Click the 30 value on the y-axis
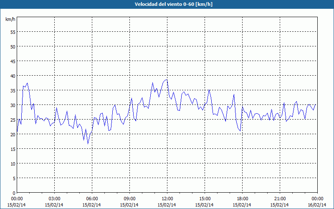Screen dimensions: 334x209 tap(13, 105)
